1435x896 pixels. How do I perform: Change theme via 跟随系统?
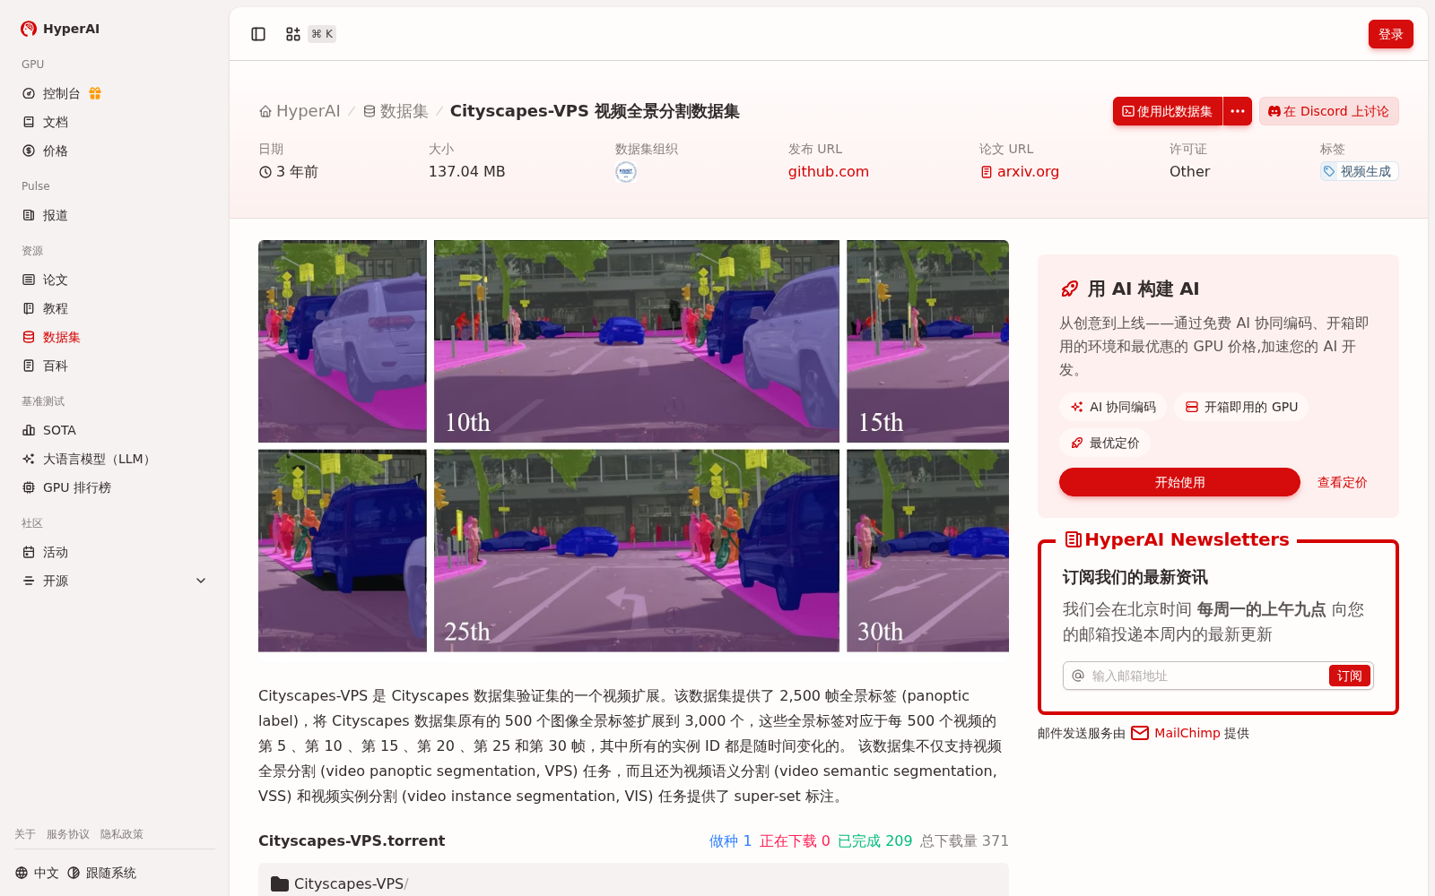[x=101, y=873]
